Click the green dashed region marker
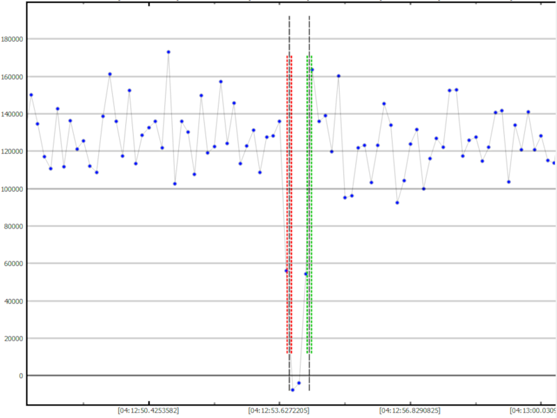Image resolution: width=557 pixels, height=418 pixels. click(309, 209)
